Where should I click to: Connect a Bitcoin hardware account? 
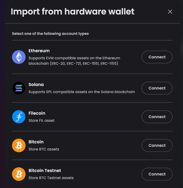click(157, 145)
